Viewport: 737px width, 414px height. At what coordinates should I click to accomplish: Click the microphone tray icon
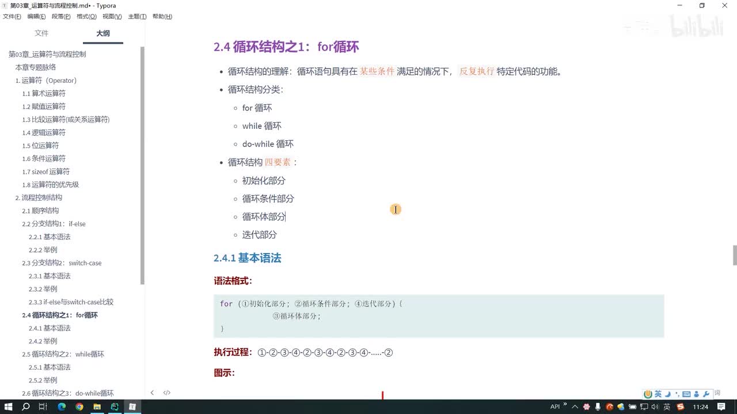click(599, 407)
